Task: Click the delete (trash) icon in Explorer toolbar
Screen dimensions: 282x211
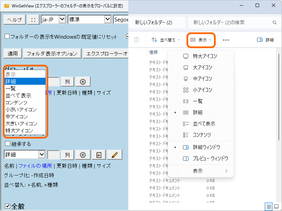Action: tap(137, 39)
